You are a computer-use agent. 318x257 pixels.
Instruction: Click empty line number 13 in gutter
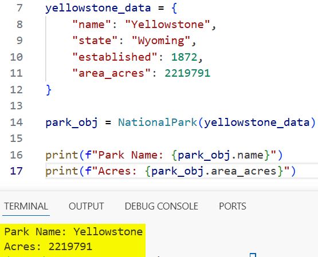coord(17,106)
